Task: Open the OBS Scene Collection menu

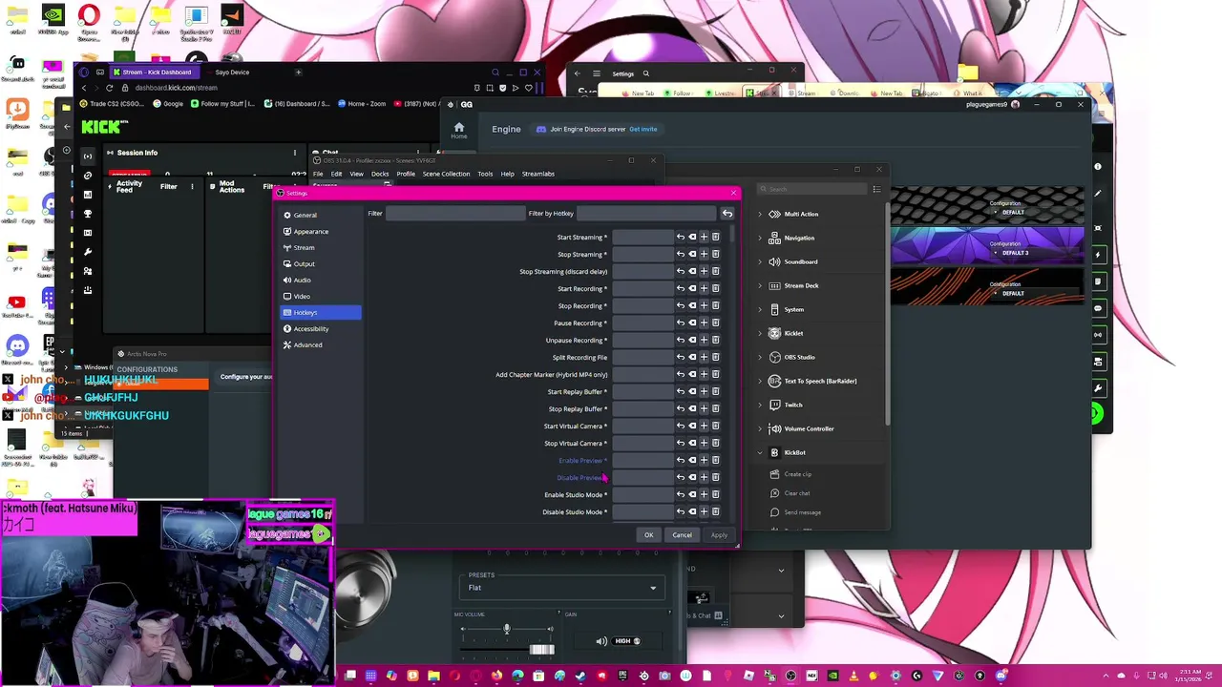Action: coord(446,174)
